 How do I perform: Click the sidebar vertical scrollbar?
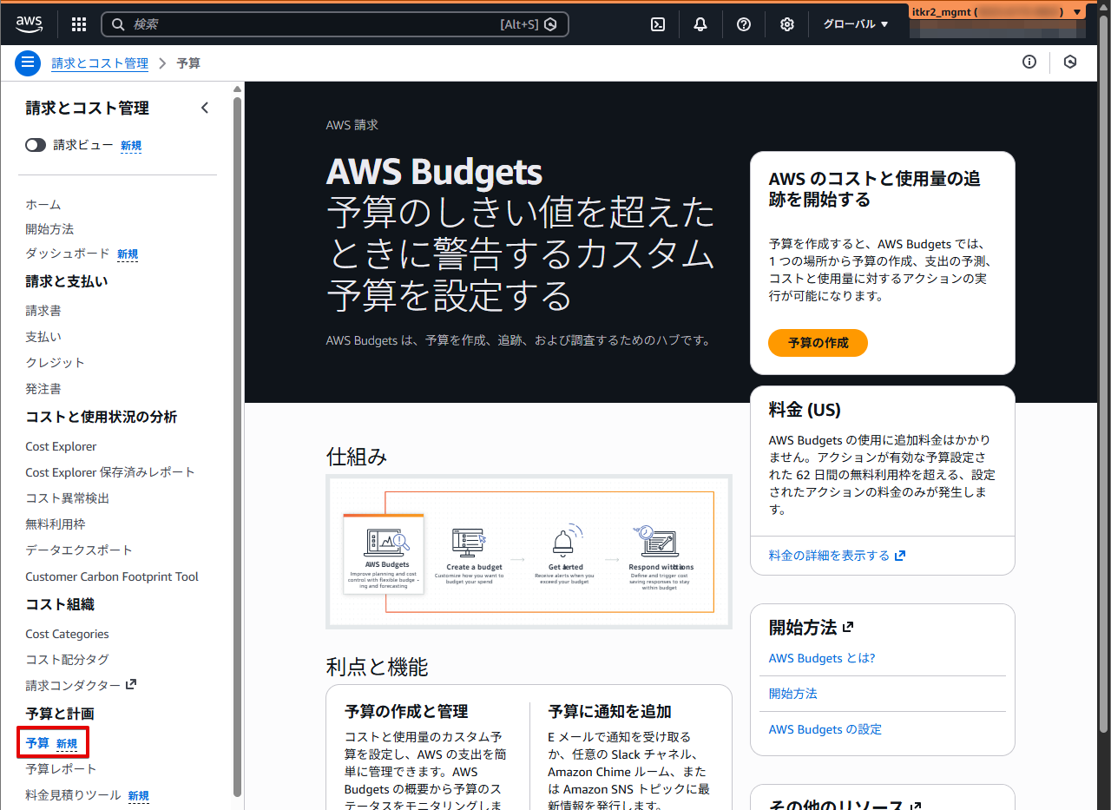point(238,446)
